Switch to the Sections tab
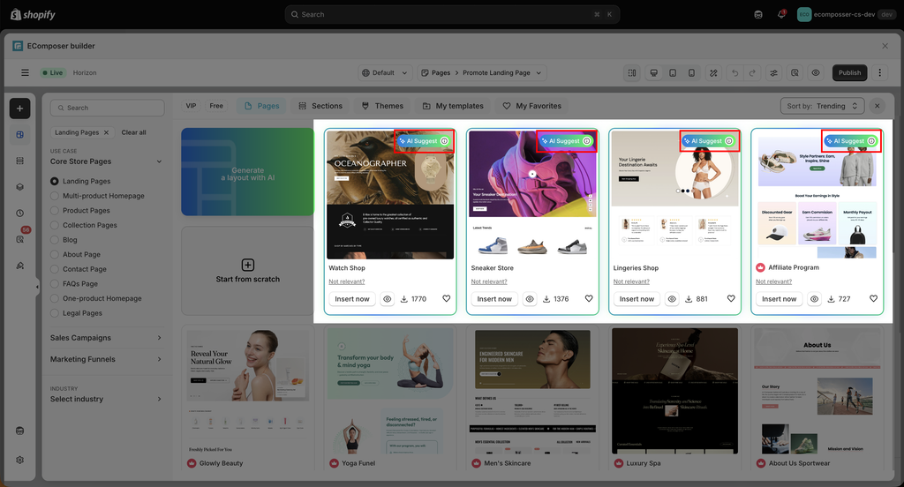This screenshot has height=487, width=904. click(x=320, y=106)
